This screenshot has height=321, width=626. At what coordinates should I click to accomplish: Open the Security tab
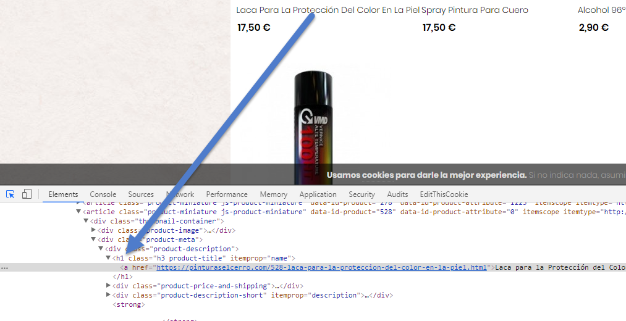(x=362, y=194)
